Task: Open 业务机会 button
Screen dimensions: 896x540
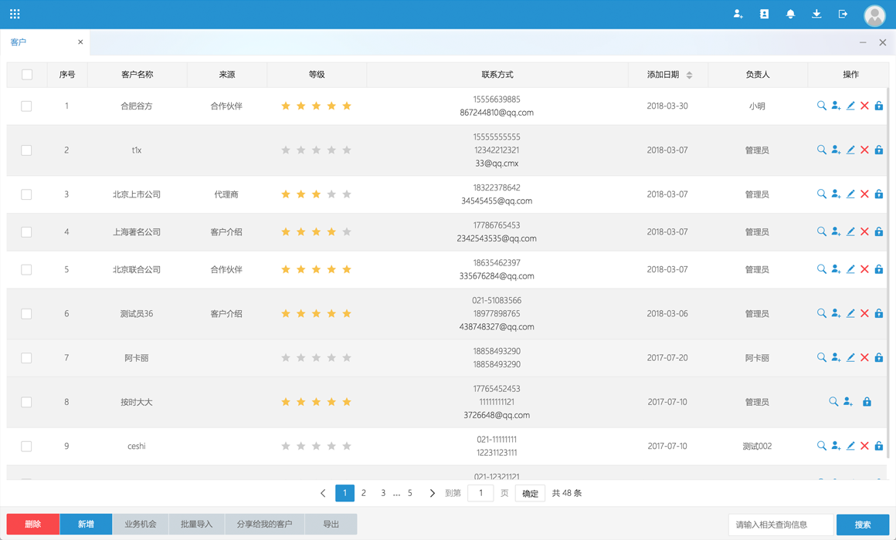Action: 141,524
